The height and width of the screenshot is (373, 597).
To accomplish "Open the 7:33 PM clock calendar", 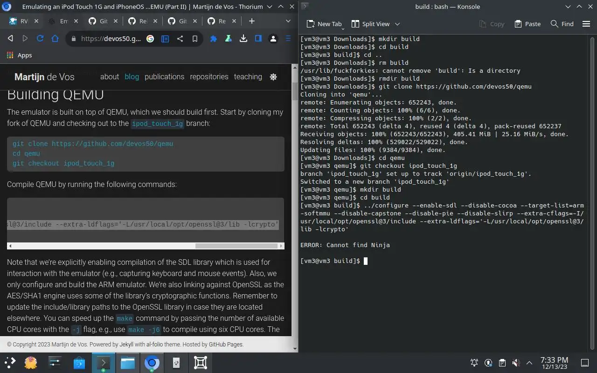I will click(554, 363).
